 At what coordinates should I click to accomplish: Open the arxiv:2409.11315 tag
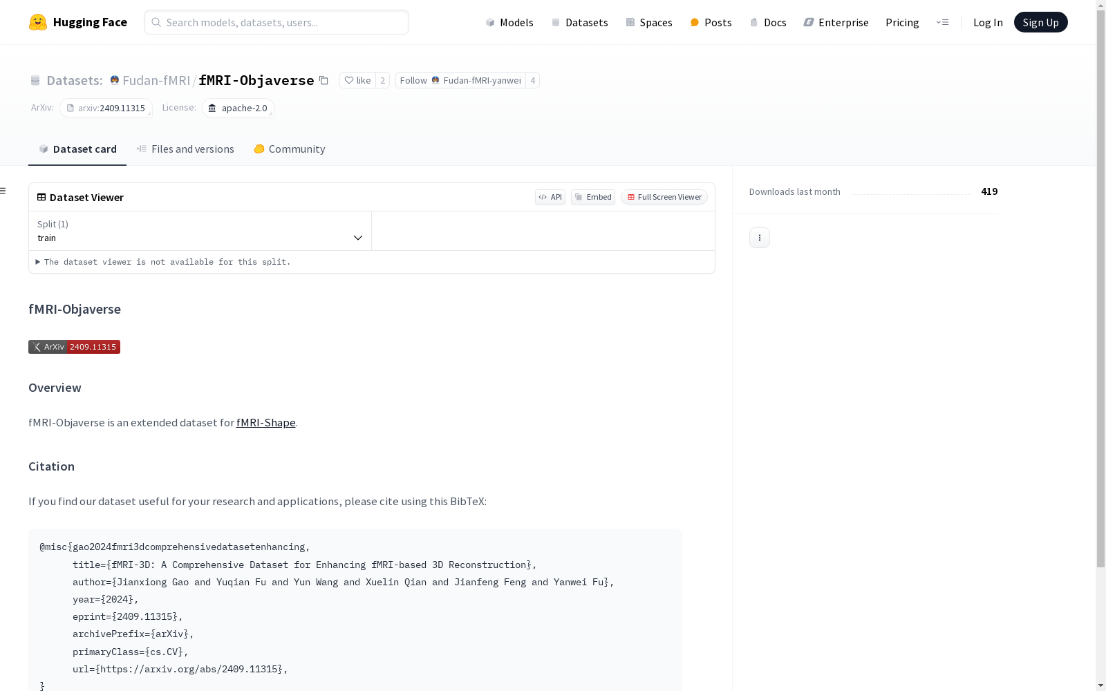click(x=106, y=108)
